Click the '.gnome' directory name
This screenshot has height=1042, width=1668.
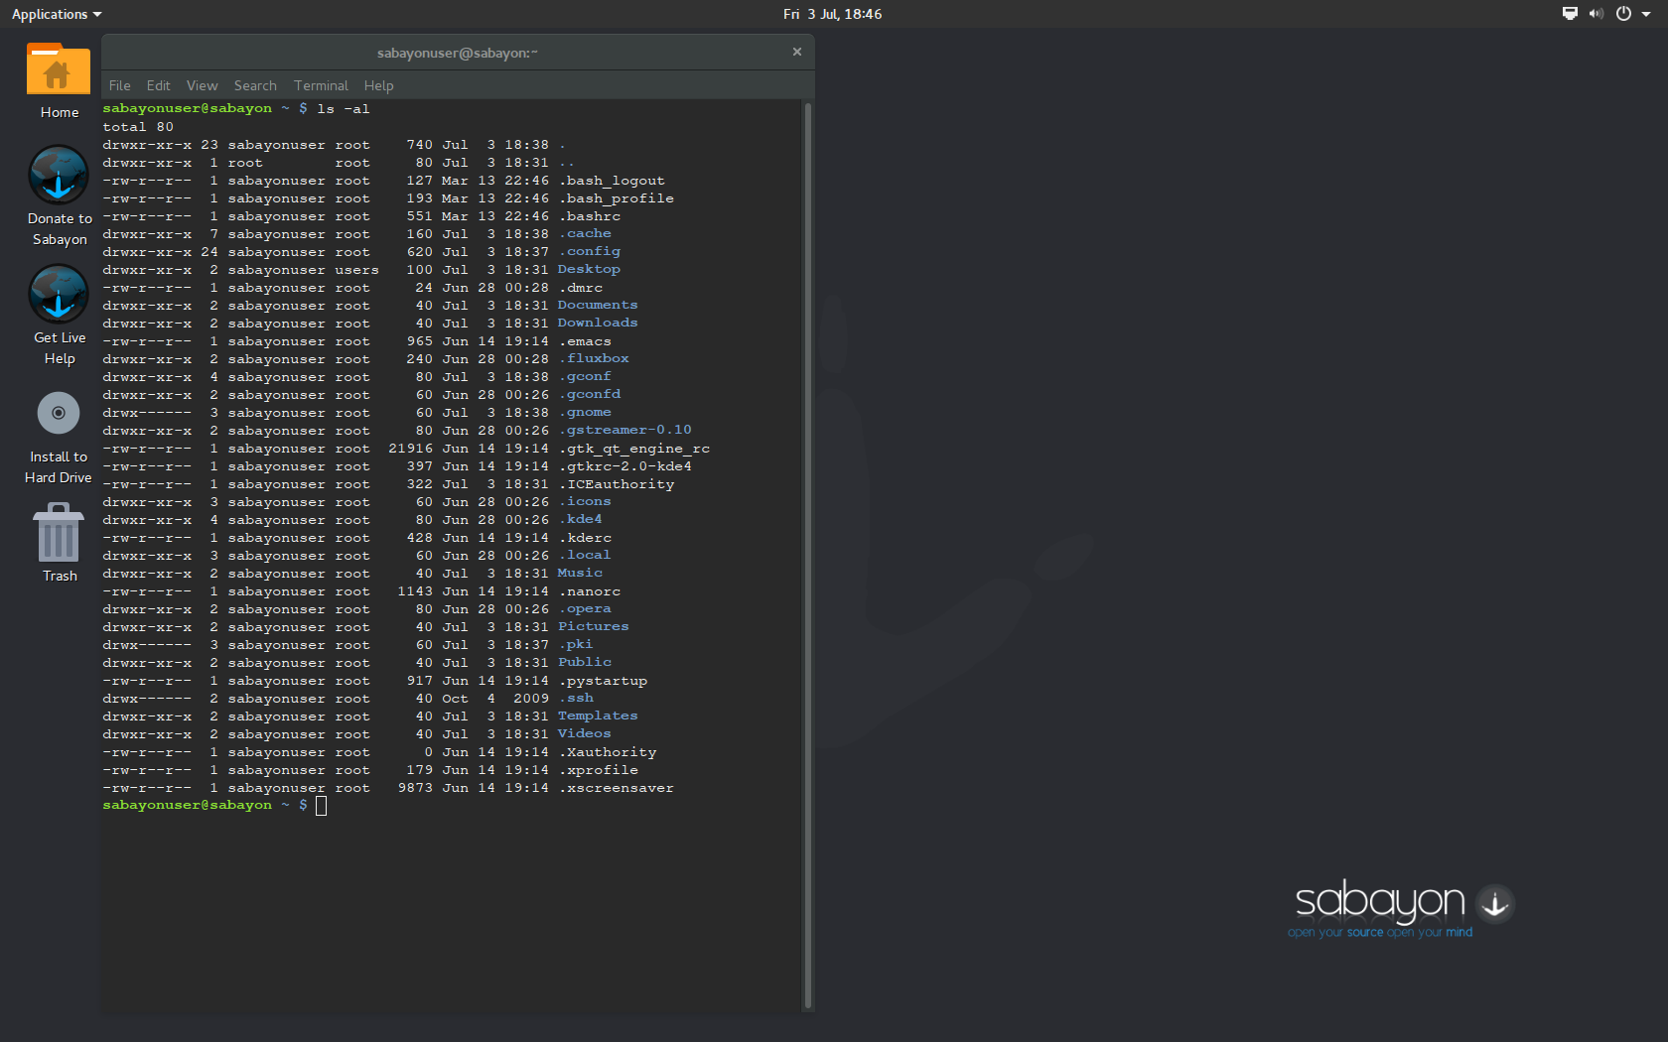coord(585,413)
